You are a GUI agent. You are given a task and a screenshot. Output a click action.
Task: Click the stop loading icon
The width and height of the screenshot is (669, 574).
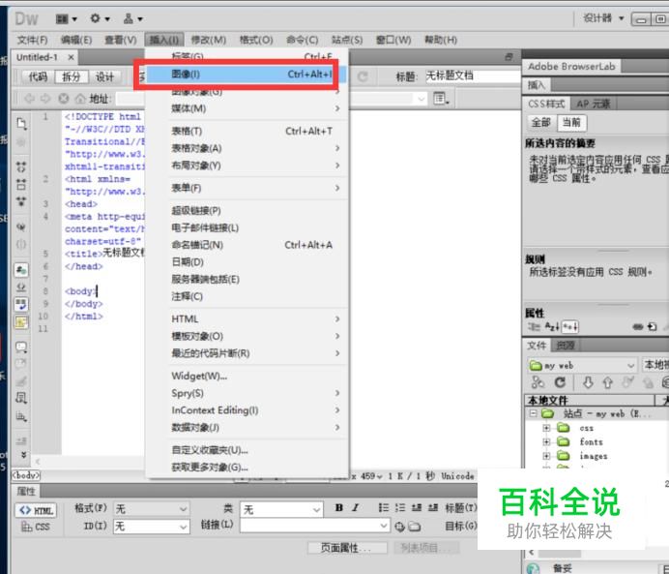(64, 99)
